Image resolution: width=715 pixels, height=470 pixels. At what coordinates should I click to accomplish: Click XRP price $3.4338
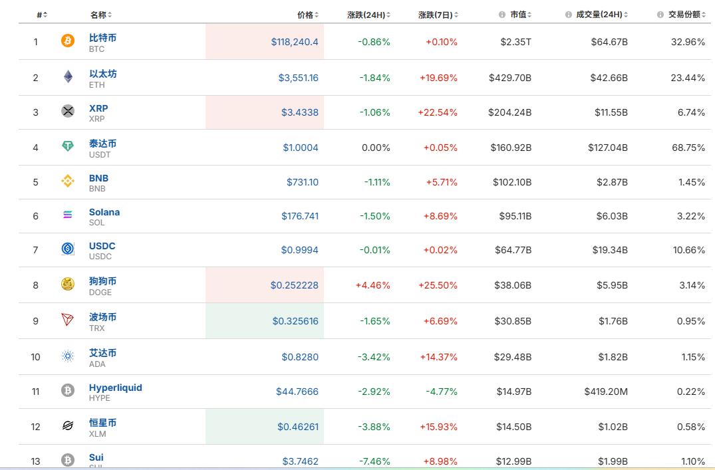tap(299, 112)
